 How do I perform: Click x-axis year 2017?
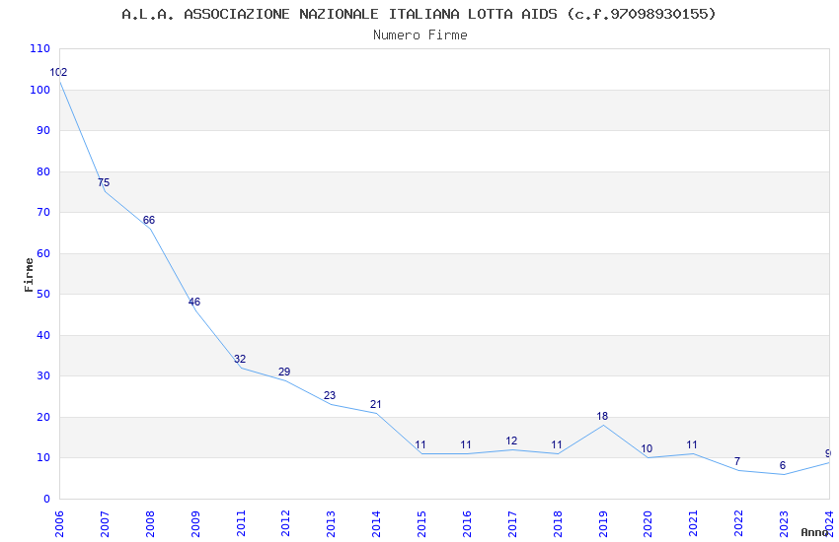[x=512, y=524]
